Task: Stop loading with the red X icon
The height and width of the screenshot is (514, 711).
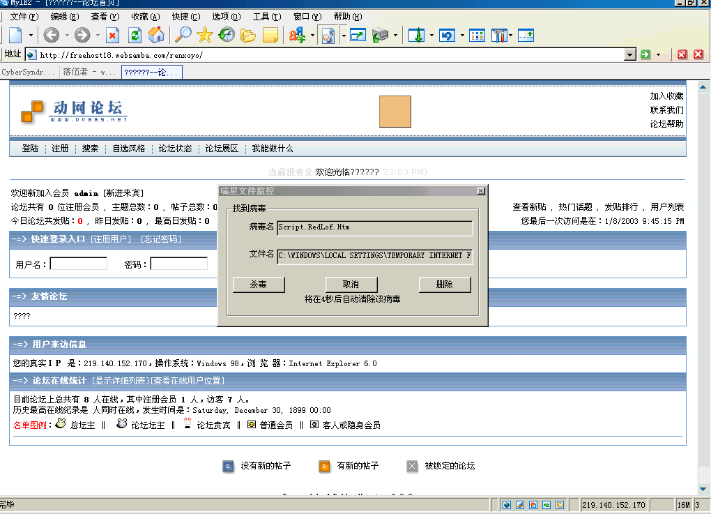Action: tap(113, 35)
